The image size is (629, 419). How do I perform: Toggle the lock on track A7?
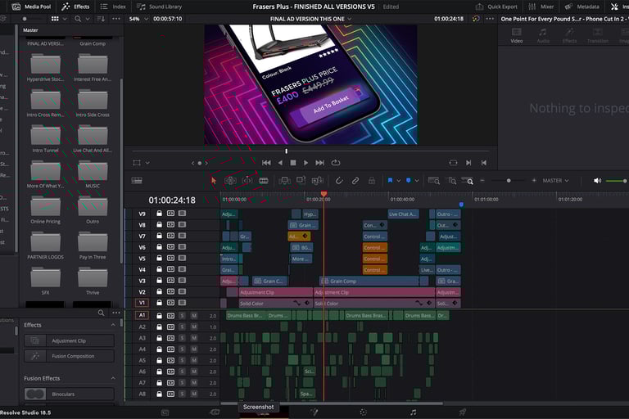(x=159, y=382)
